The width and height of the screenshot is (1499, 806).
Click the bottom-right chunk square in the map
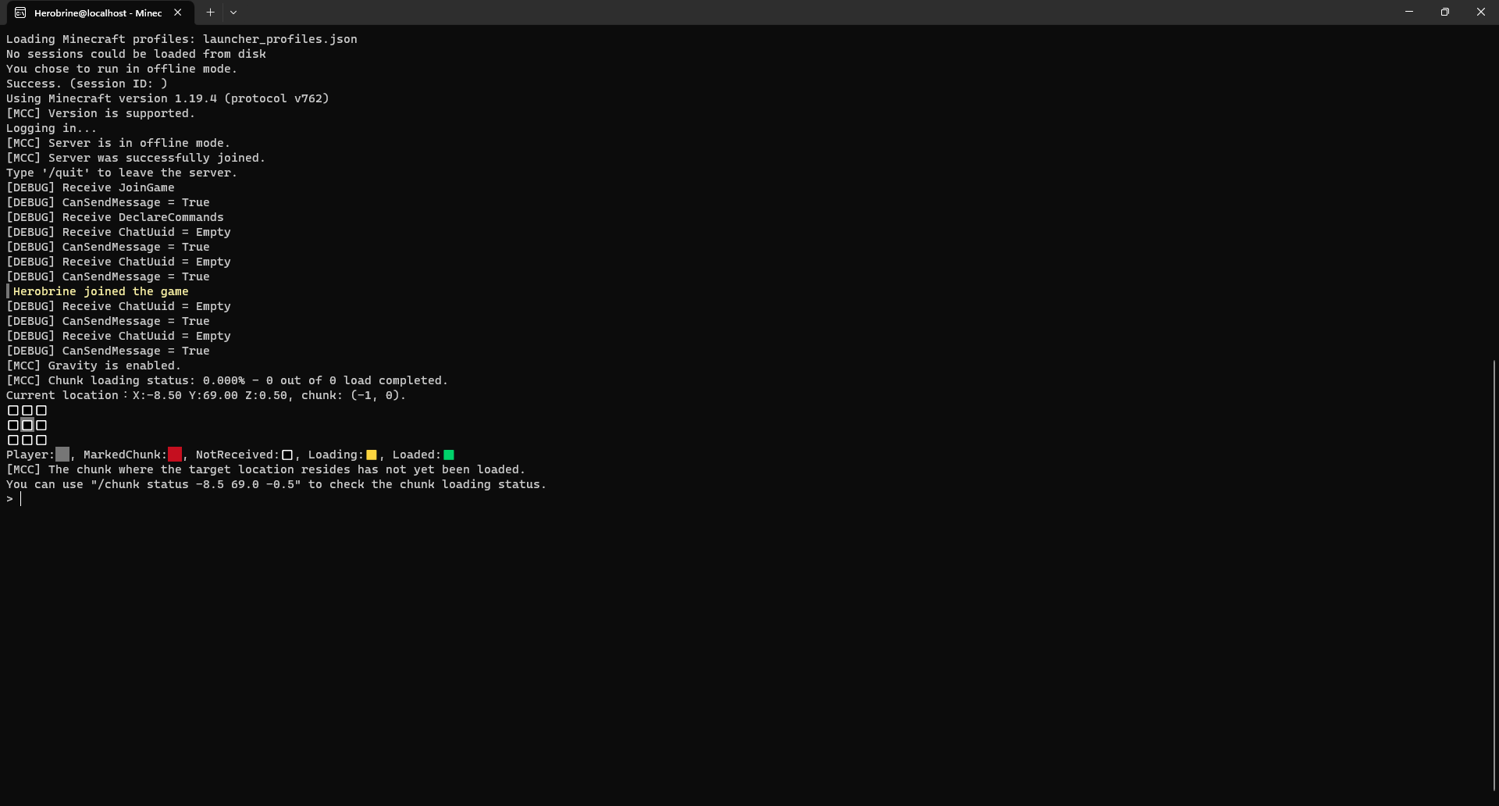tap(42, 440)
